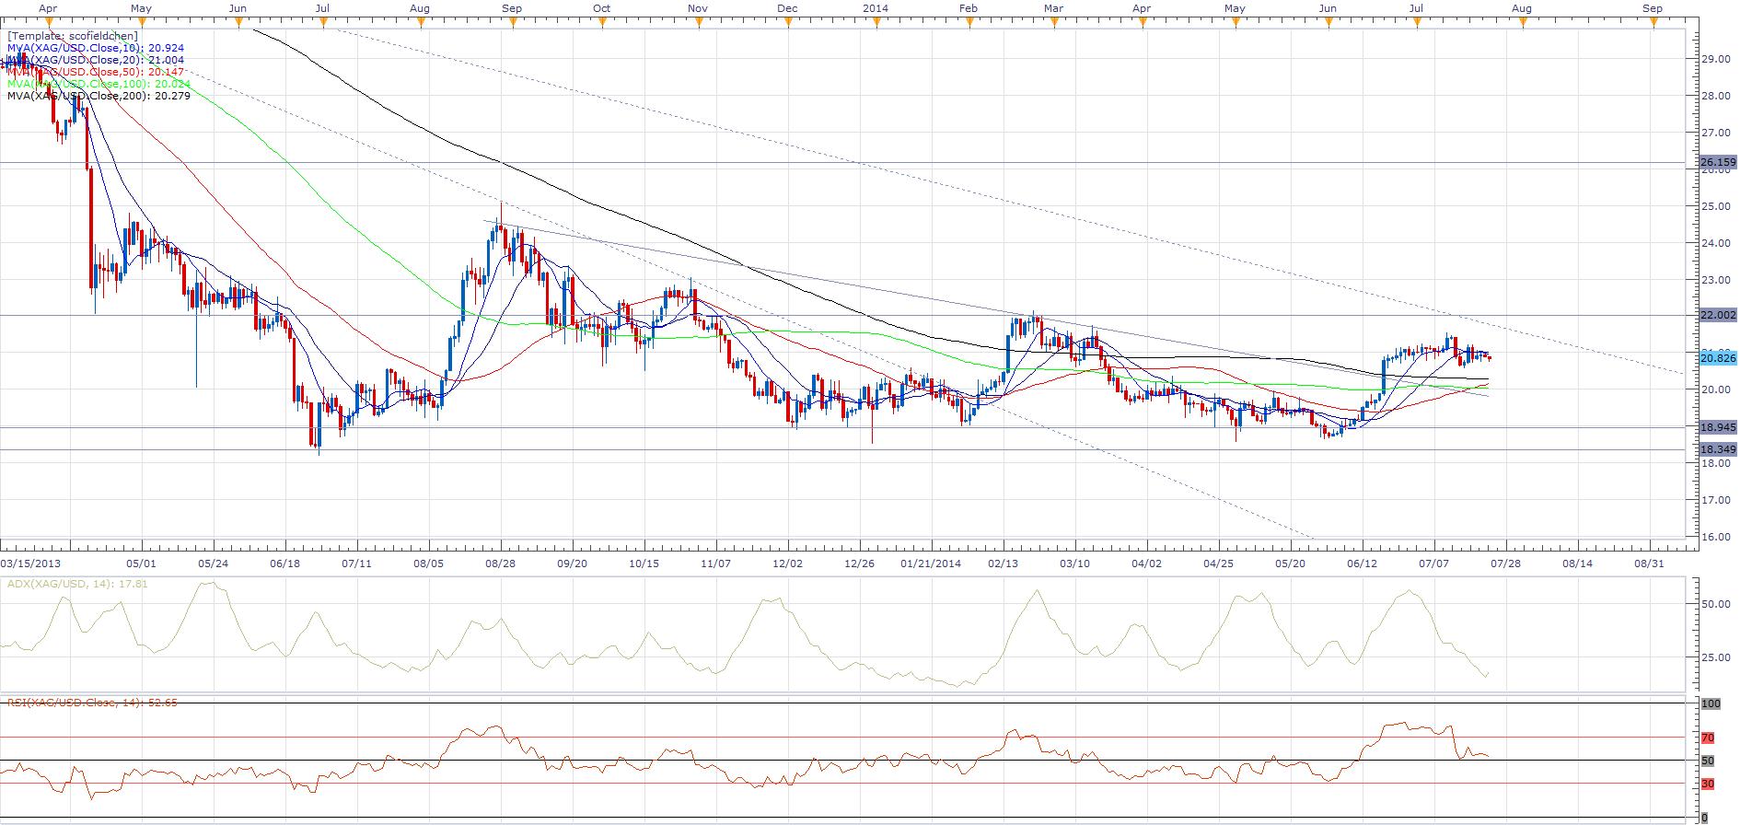The width and height of the screenshot is (1752, 825).
Task: Click the red RSI 30 level marker
Action: [1707, 784]
